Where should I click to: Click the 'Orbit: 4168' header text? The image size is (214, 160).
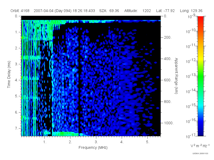tap(20, 11)
